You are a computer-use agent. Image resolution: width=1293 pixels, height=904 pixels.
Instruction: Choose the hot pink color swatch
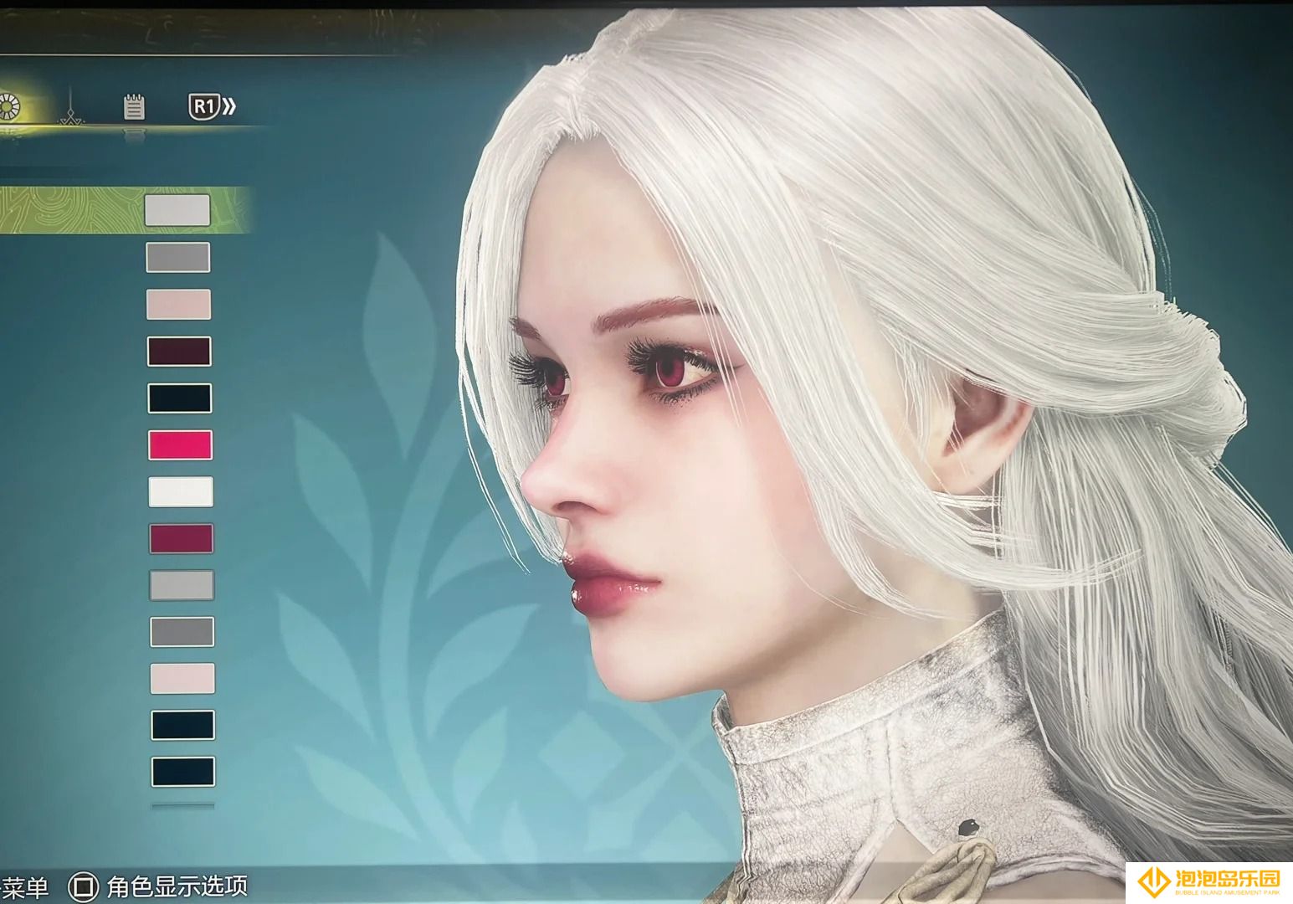pyautogui.click(x=180, y=444)
